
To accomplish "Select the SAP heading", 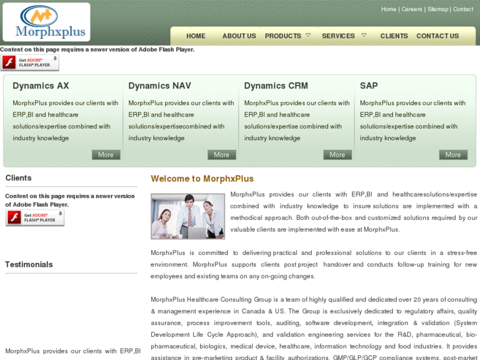I will coord(368,86).
